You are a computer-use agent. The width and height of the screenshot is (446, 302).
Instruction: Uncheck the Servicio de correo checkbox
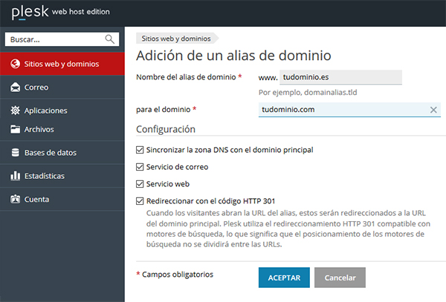140,167
